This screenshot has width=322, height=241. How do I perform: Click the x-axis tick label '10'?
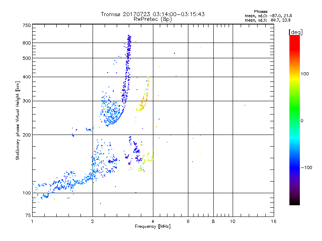(233, 221)
